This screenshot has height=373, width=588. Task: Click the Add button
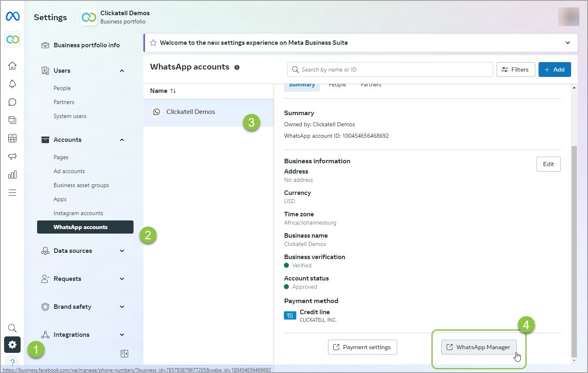(x=555, y=70)
